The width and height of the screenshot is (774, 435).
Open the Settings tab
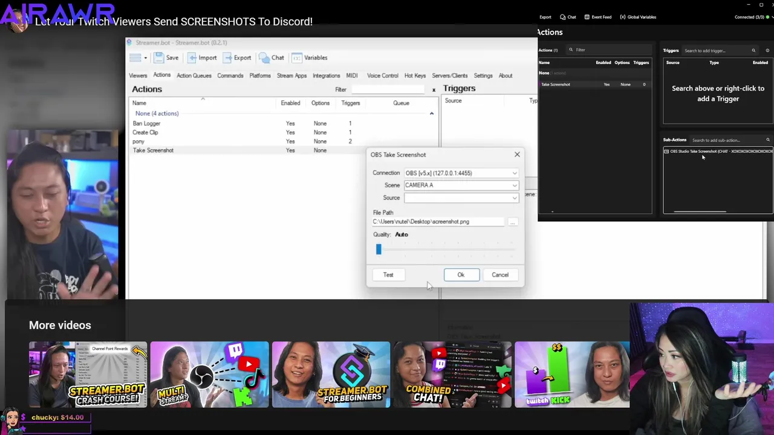pyautogui.click(x=483, y=76)
